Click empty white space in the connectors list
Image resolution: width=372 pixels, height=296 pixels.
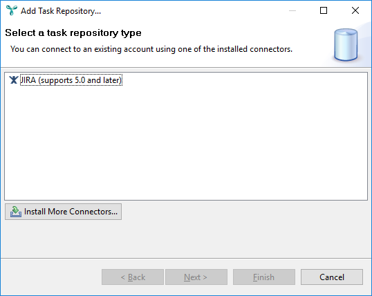point(186,142)
